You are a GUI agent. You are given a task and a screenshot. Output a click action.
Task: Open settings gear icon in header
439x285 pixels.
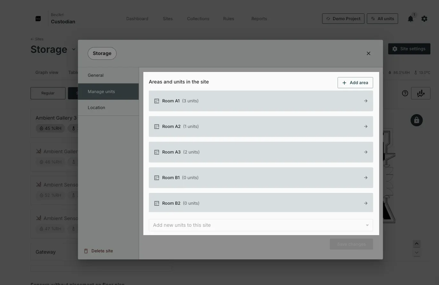coord(424,19)
